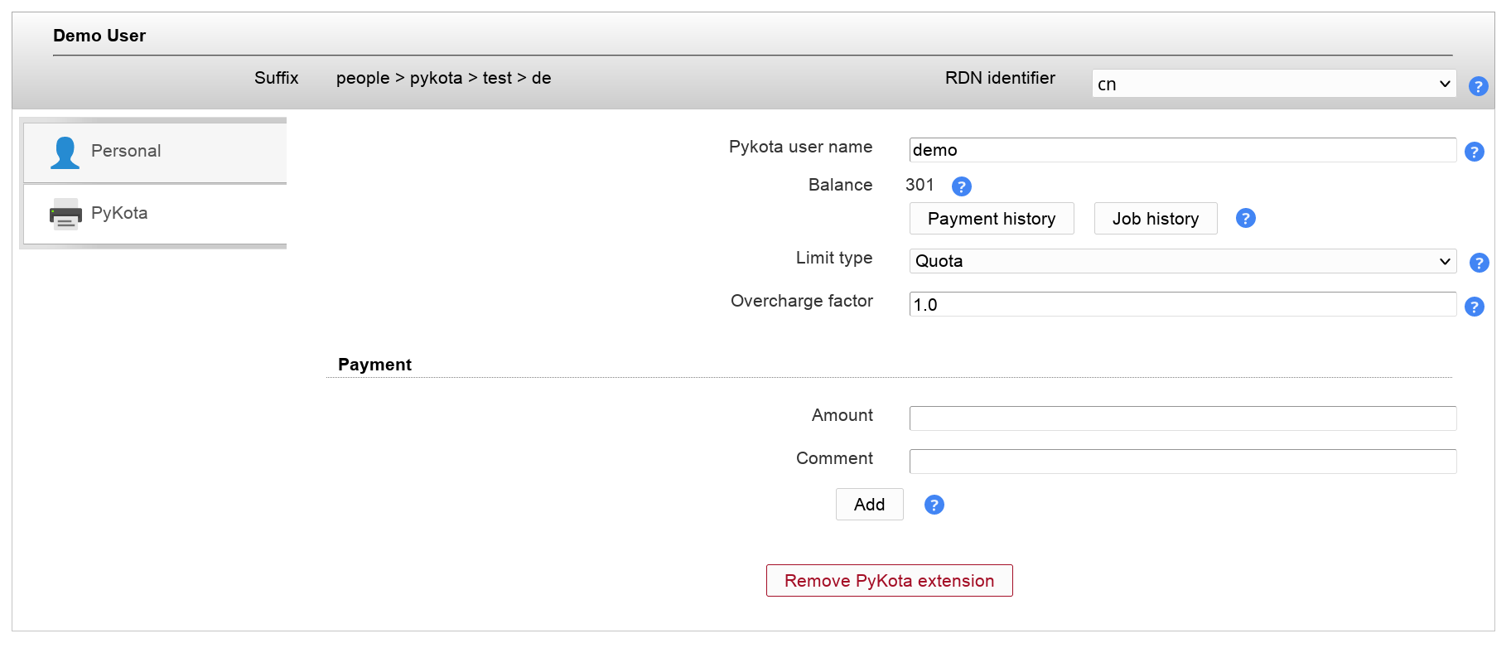
Task: Click the Overcharge factor input field
Action: point(1182,304)
